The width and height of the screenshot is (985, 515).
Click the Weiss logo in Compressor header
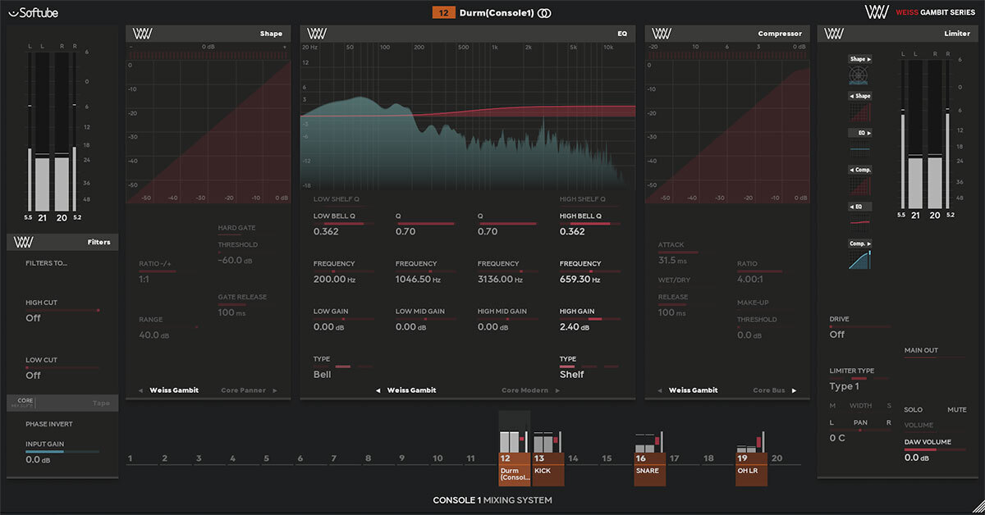pos(661,34)
